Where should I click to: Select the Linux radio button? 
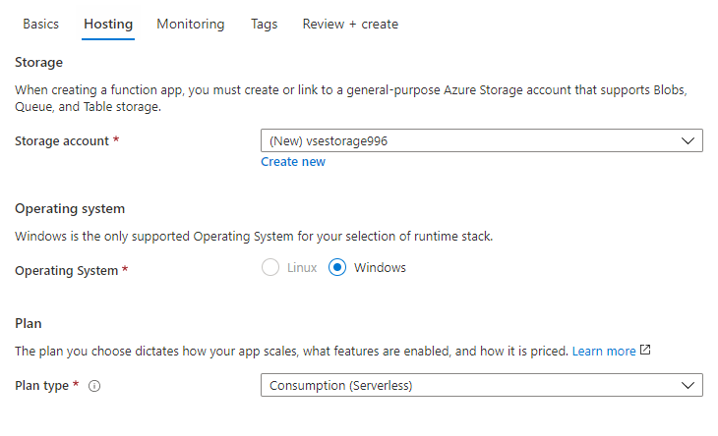[x=270, y=267]
